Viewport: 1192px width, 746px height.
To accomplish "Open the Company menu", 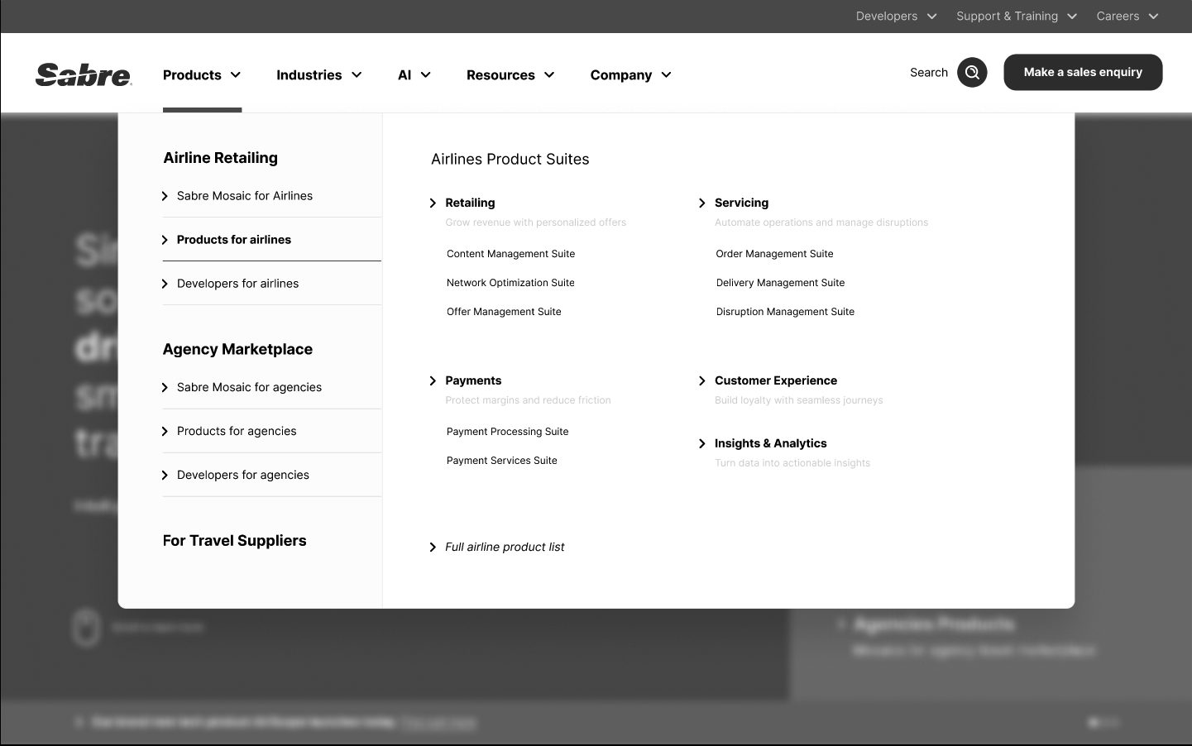I will tap(631, 75).
